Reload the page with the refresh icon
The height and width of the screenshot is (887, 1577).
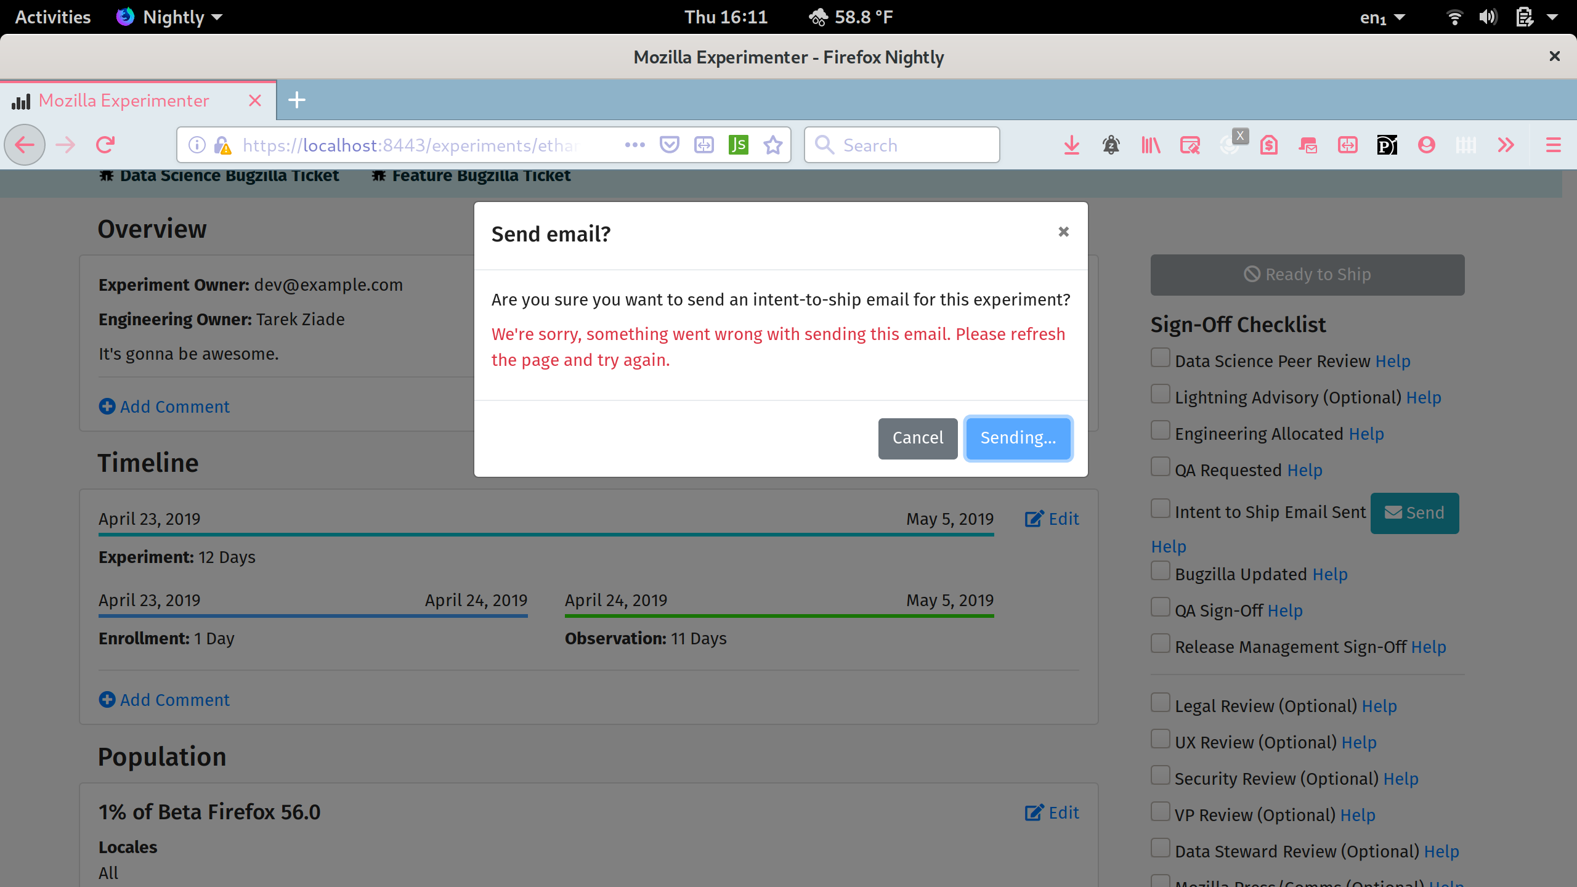(105, 145)
